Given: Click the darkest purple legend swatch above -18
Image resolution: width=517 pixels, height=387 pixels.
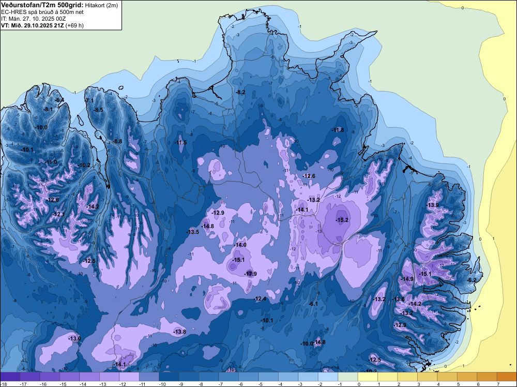Looking at the screenshot, I should pos(10,377).
